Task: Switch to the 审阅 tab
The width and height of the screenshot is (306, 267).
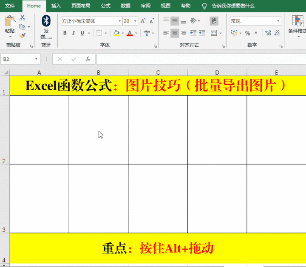Action: (146, 6)
